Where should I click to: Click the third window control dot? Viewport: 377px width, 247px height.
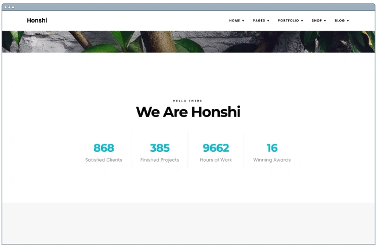point(13,8)
